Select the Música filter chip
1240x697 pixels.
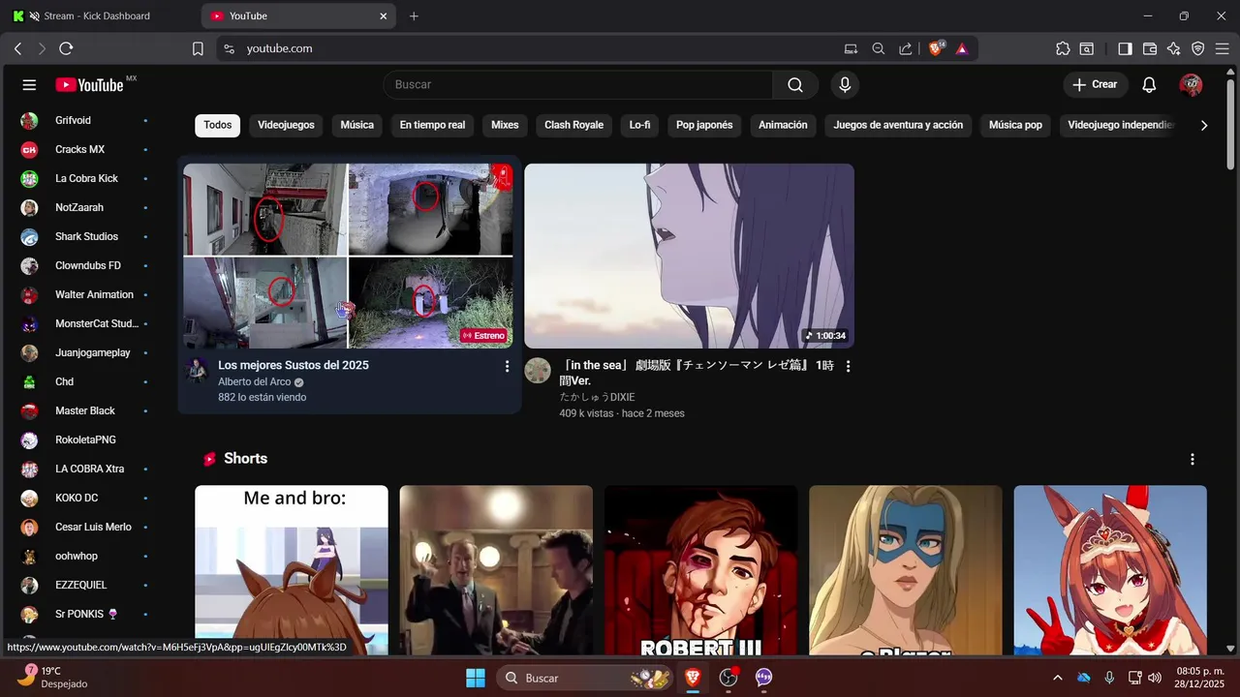click(356, 125)
